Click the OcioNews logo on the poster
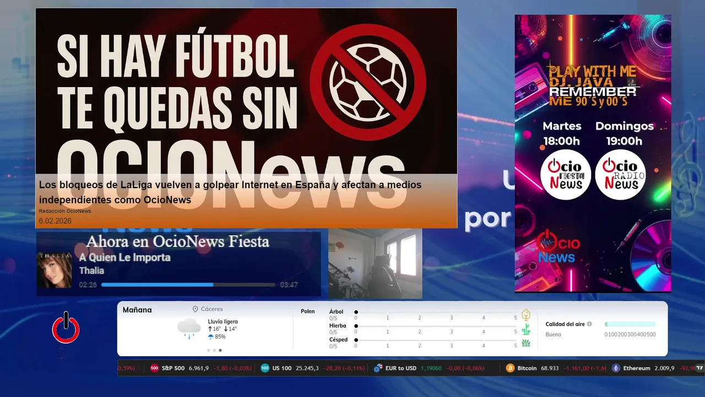The width and height of the screenshot is (705, 397). click(x=558, y=247)
